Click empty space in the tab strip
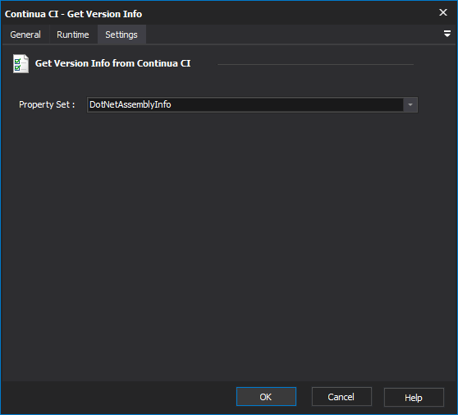 coord(292,35)
